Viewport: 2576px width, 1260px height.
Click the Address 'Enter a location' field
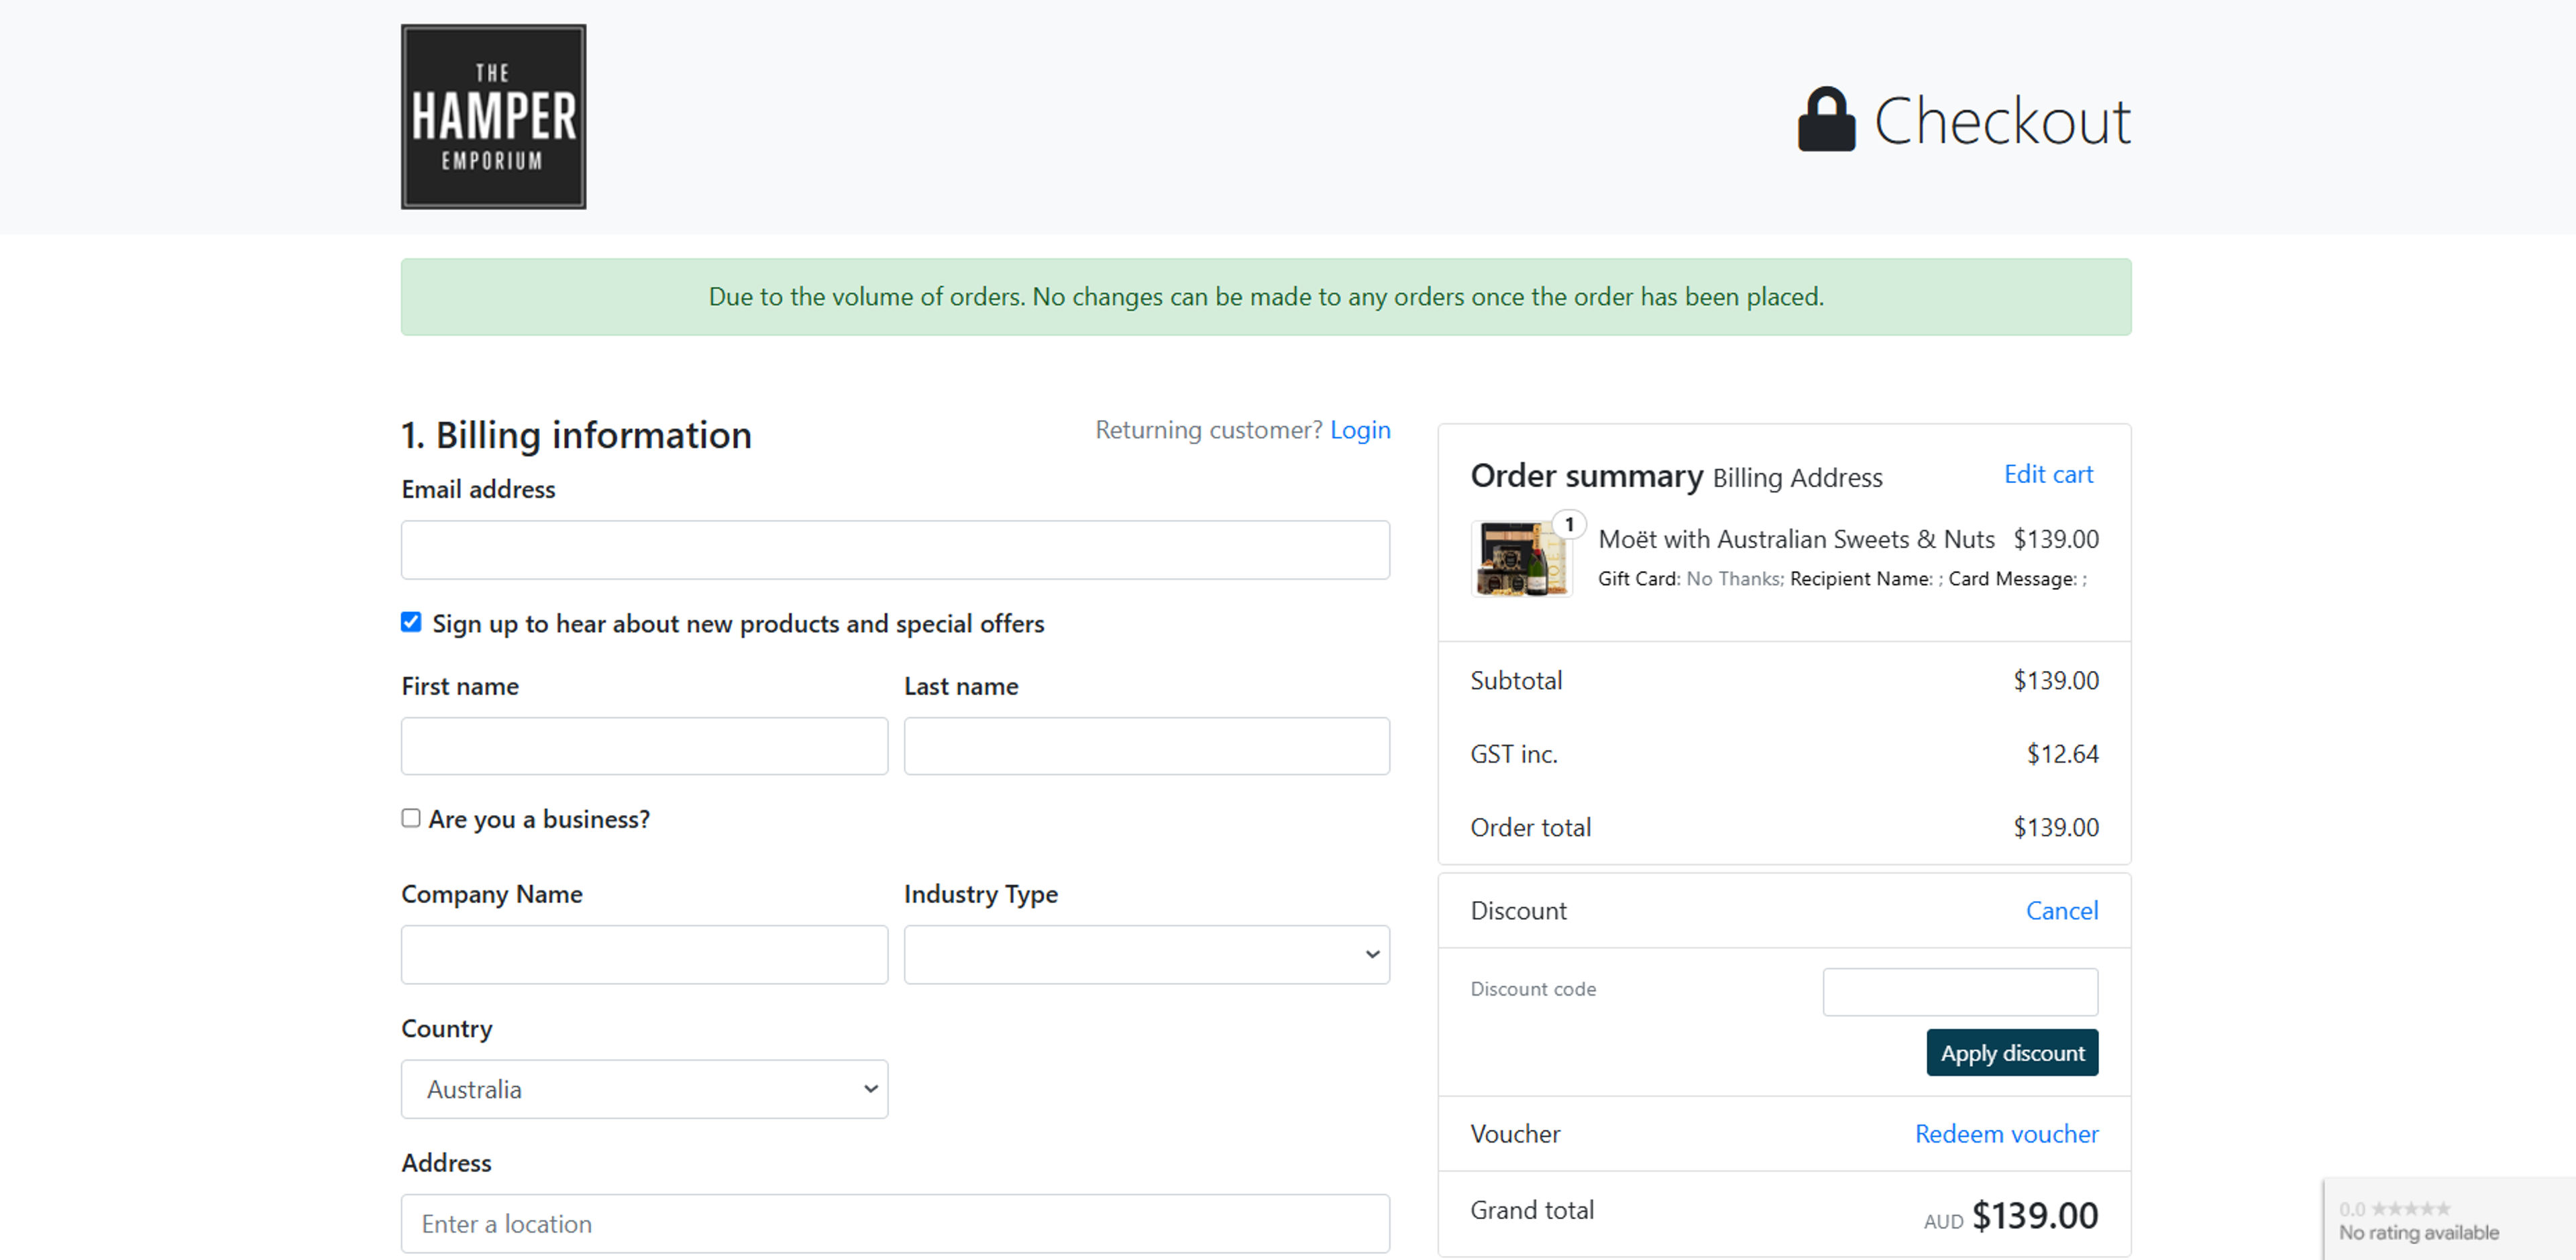pyautogui.click(x=895, y=1223)
